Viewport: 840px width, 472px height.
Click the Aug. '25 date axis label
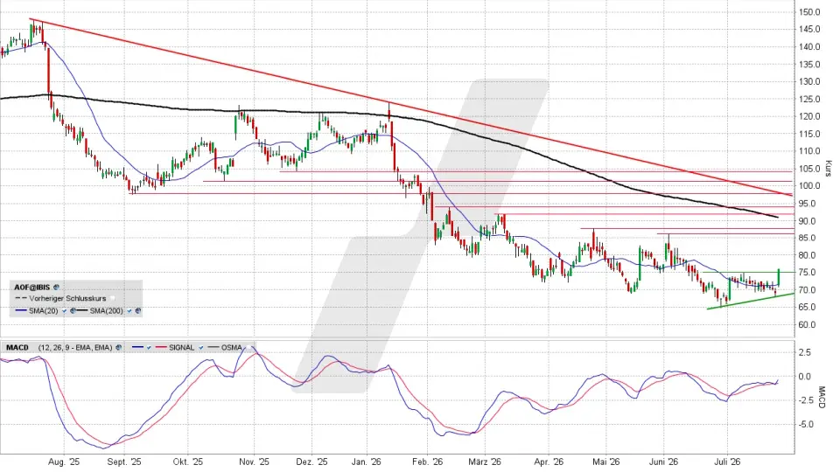tap(64, 462)
